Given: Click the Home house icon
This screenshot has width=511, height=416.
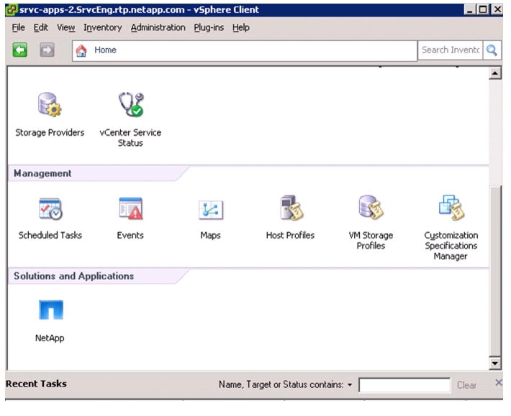Looking at the screenshot, I should tap(81, 50).
